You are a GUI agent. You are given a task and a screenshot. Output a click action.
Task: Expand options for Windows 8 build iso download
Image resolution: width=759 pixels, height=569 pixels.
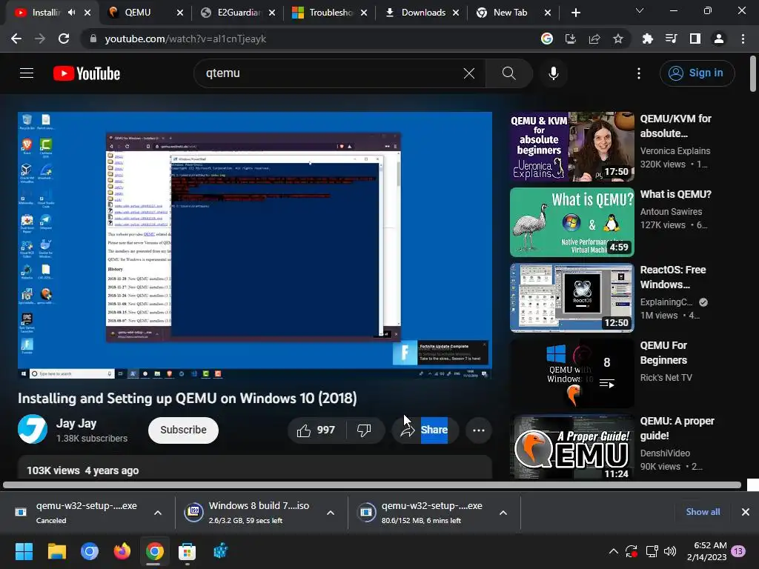pos(331,513)
